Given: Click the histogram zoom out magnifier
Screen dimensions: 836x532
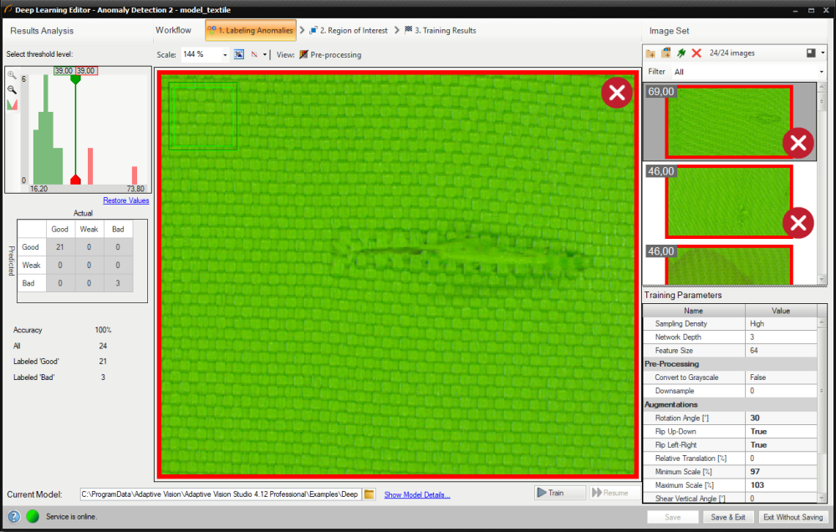Looking at the screenshot, I should tap(13, 89).
